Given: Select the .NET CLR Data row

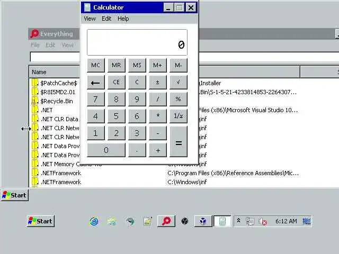Looking at the screenshot, I should (184, 119).
